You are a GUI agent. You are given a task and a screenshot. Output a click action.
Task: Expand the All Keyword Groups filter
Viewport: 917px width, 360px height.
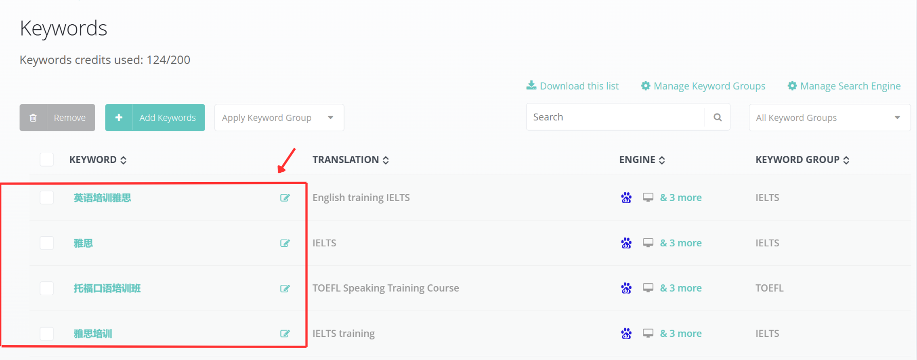pos(829,118)
